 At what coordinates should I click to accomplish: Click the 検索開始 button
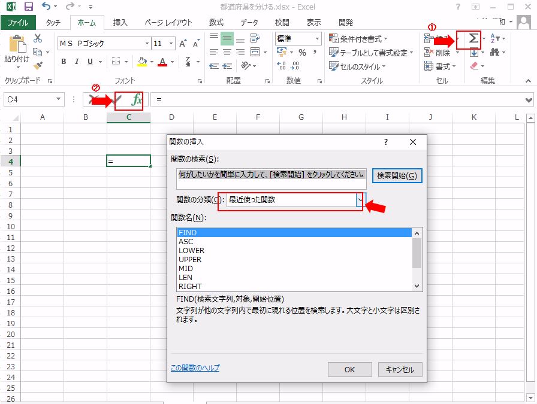point(397,176)
